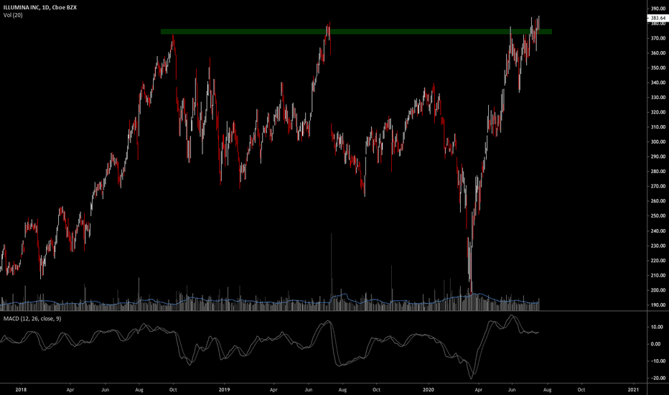Click the 210.00 price axis label
Screen dimensions: 669x395
658,276
